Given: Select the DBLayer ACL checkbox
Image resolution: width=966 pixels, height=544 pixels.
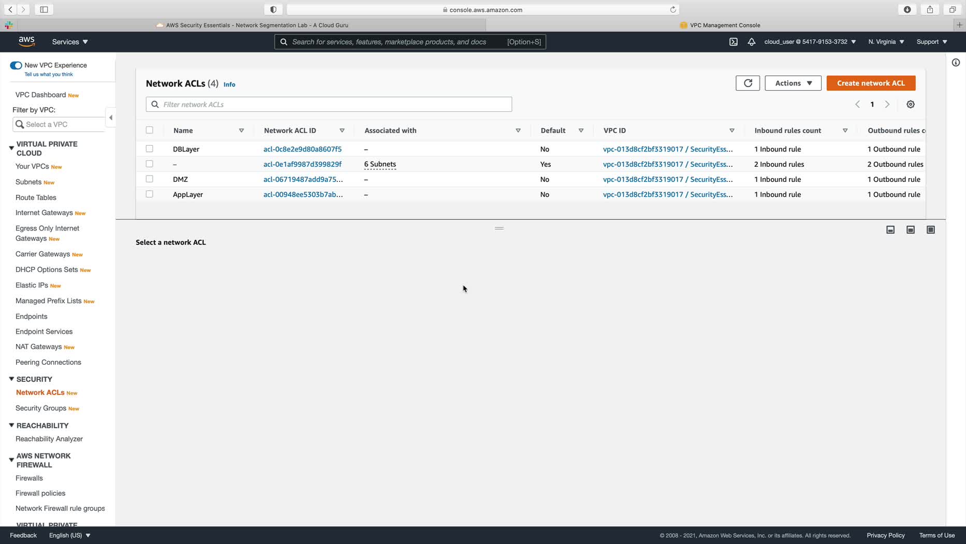Looking at the screenshot, I should 150,149.
